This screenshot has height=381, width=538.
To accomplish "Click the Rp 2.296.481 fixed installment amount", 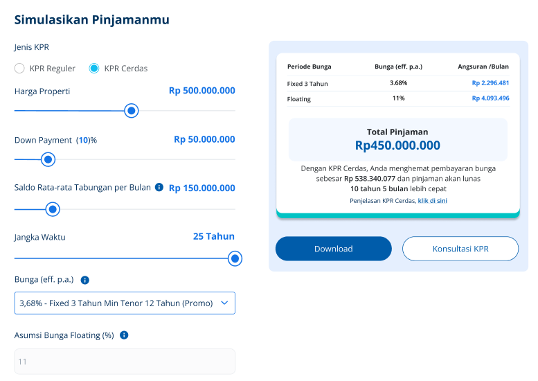I will (x=490, y=83).
